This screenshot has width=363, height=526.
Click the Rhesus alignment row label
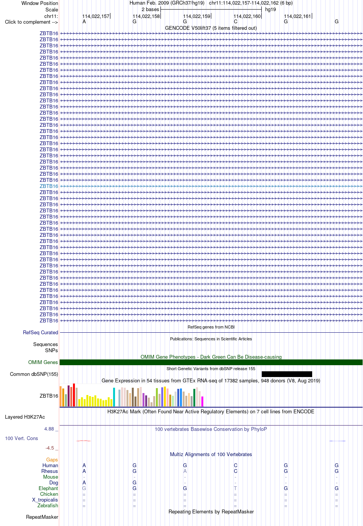50,471
